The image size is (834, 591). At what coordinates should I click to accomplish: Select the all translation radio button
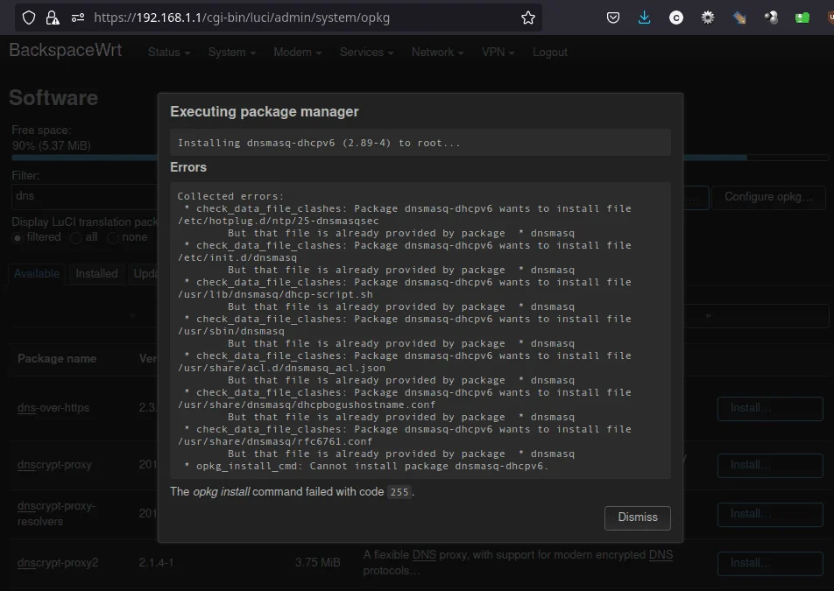pyautogui.click(x=76, y=237)
